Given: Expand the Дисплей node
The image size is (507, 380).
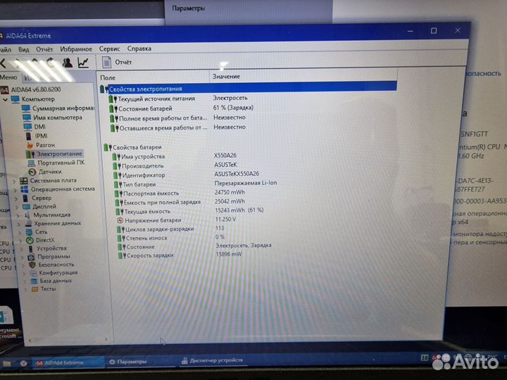Looking at the screenshot, I should coord(18,207).
